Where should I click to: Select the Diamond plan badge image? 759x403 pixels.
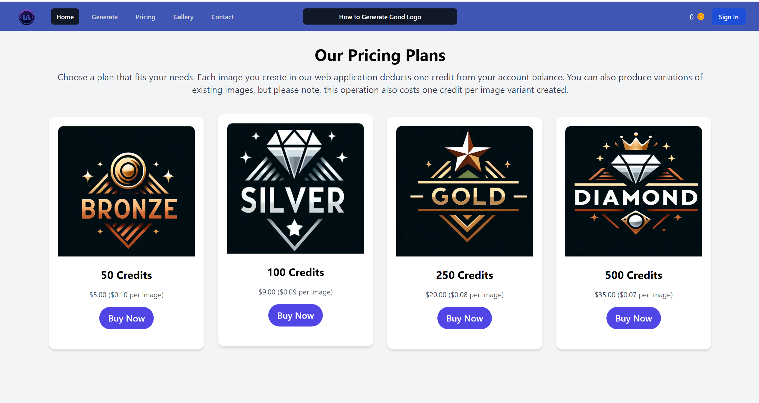coord(634,191)
